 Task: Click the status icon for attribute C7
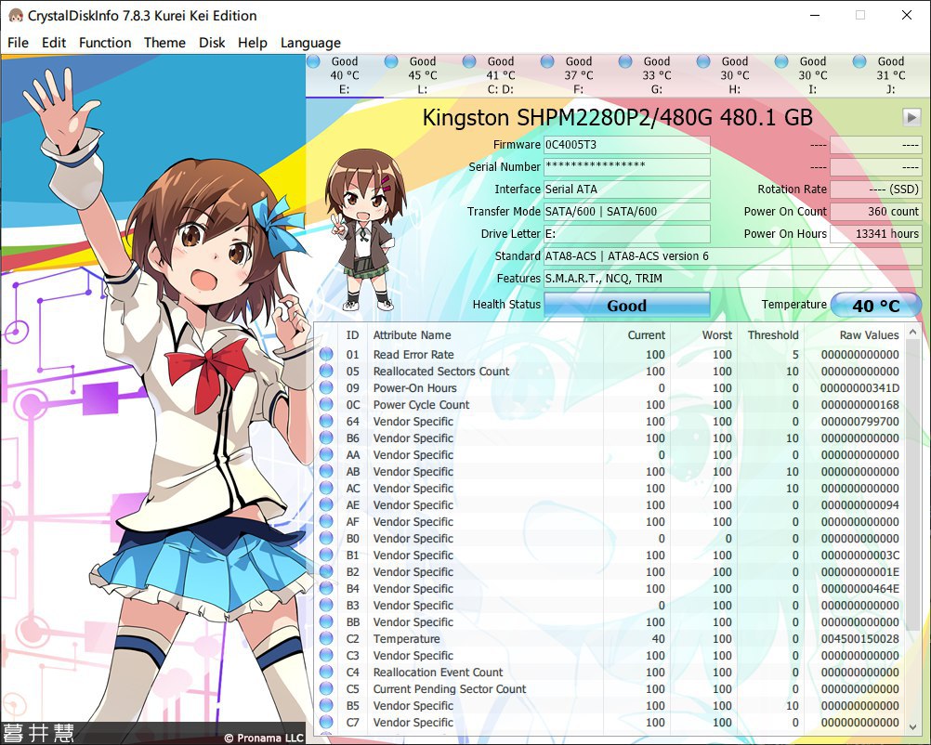pos(326,723)
